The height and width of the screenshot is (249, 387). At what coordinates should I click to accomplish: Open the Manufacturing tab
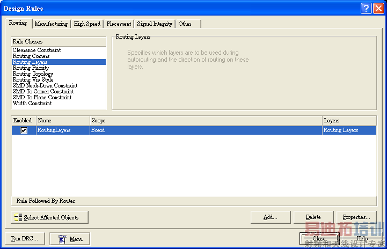click(x=51, y=24)
